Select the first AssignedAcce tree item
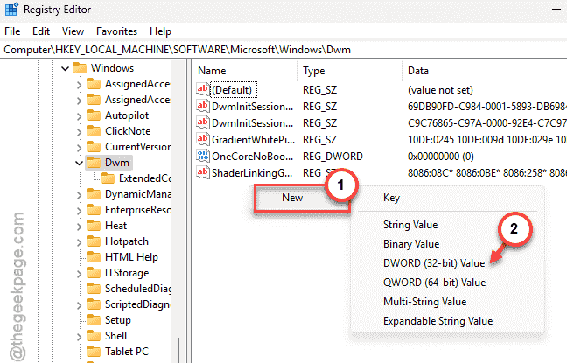Screen dimensions: 567x363 [x=137, y=84]
